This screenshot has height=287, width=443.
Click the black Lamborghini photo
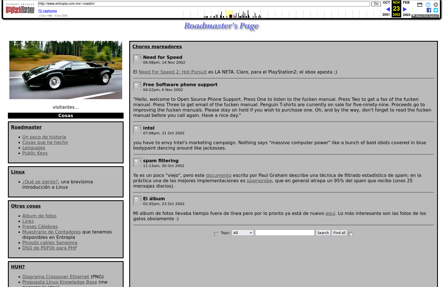[66, 70]
